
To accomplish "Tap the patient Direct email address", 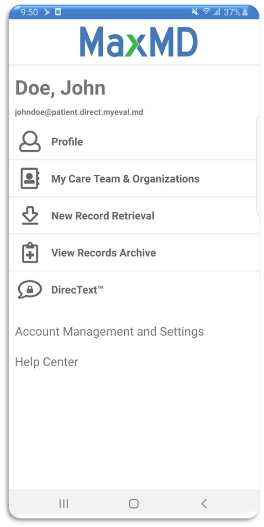I will (79, 111).
